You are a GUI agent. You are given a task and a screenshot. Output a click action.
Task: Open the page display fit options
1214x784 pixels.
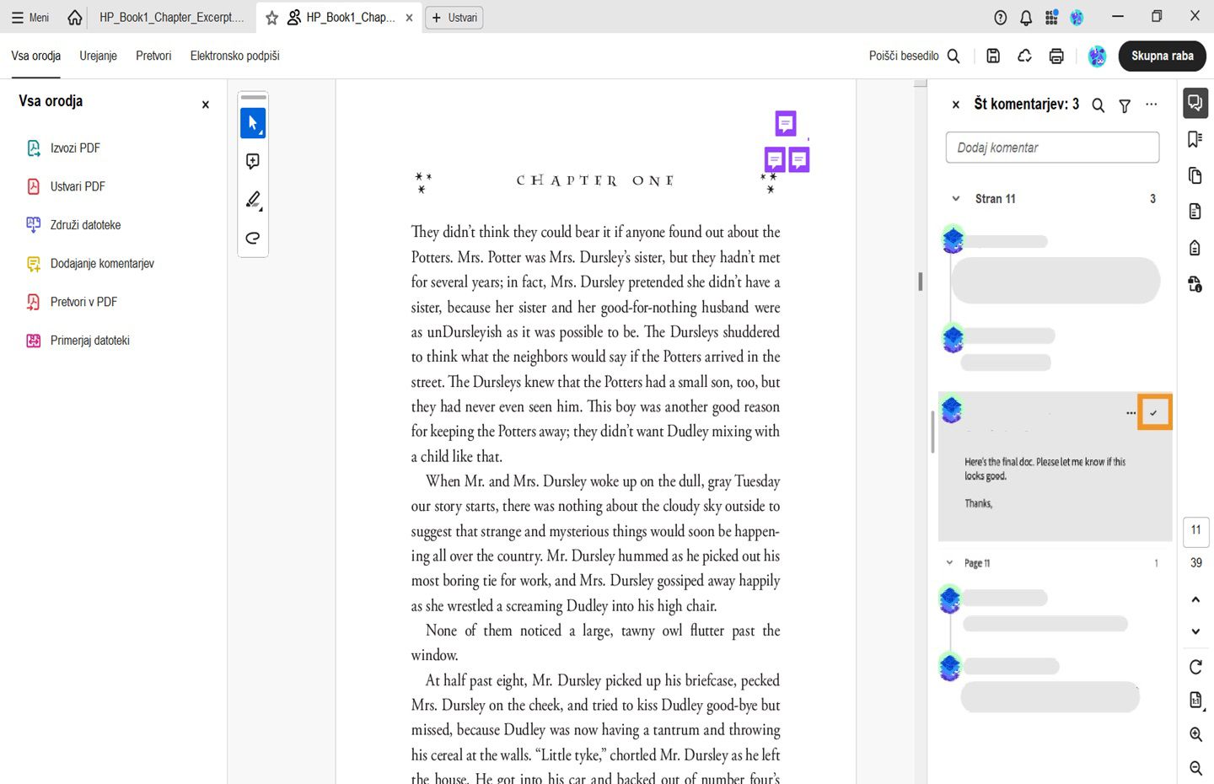(1195, 700)
